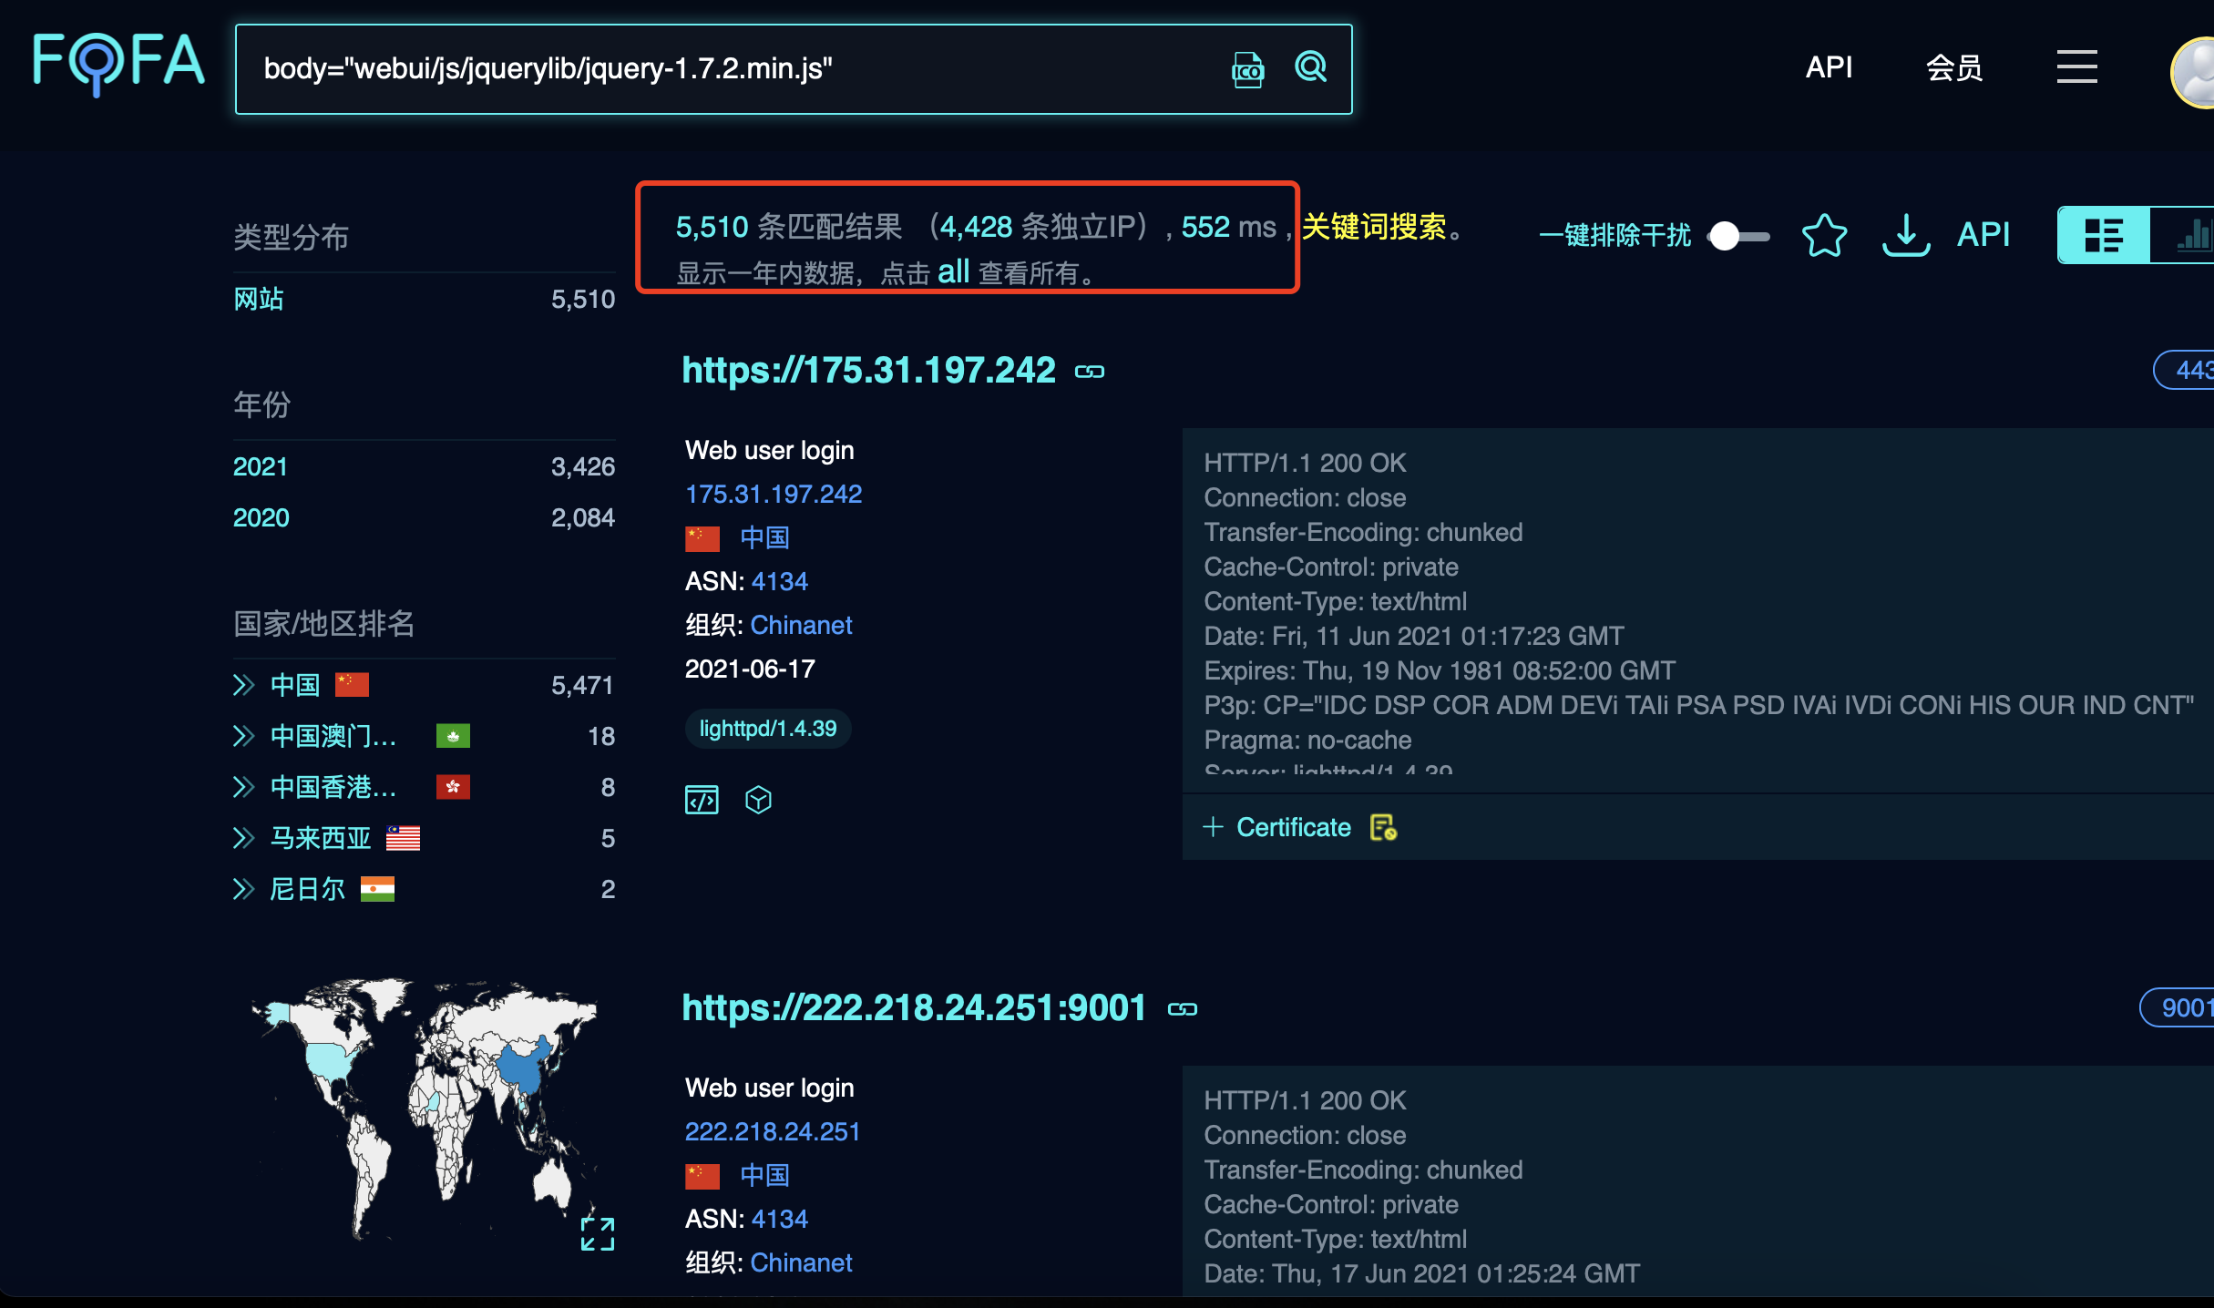Click date text 2021-06-17
2214x1308 pixels.
pos(750,669)
